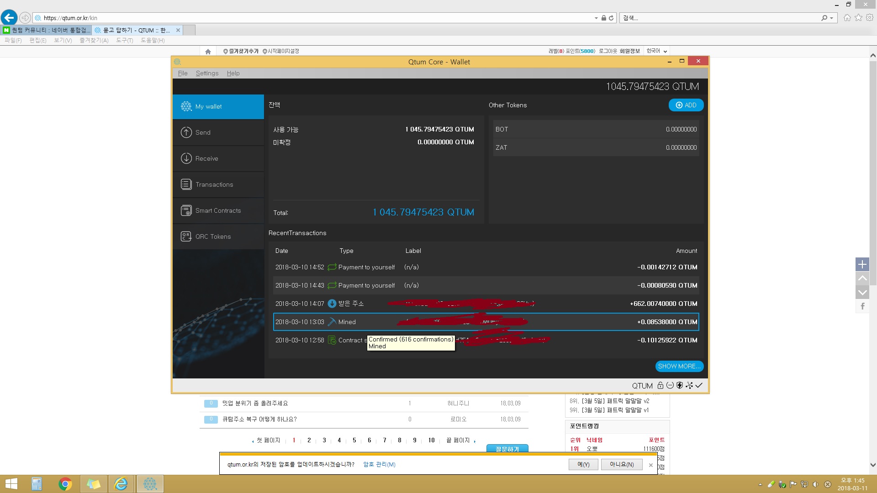This screenshot has height=493, width=877.
Task: Click the Smart Contracts icon in sidebar
Action: pyautogui.click(x=186, y=210)
